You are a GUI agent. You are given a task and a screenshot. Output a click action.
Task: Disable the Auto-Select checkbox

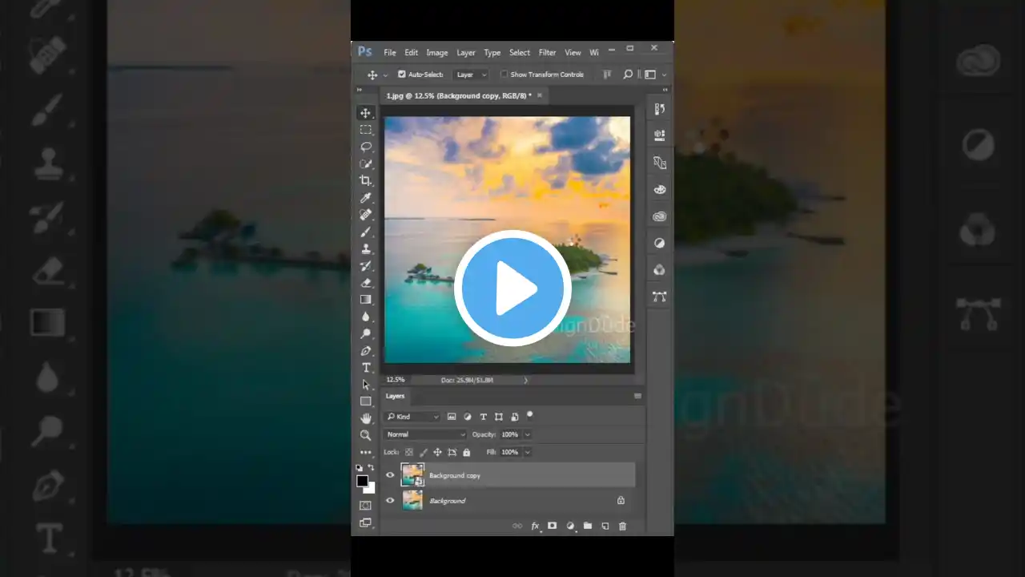click(x=402, y=75)
